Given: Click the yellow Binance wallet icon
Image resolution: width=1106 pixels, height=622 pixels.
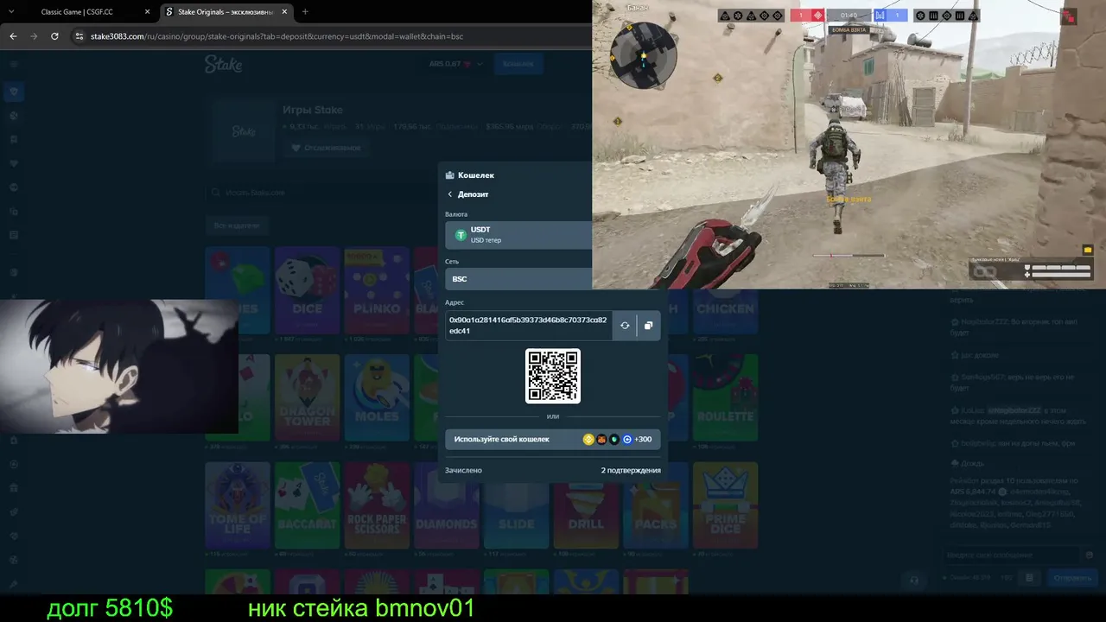Looking at the screenshot, I should click(x=589, y=439).
